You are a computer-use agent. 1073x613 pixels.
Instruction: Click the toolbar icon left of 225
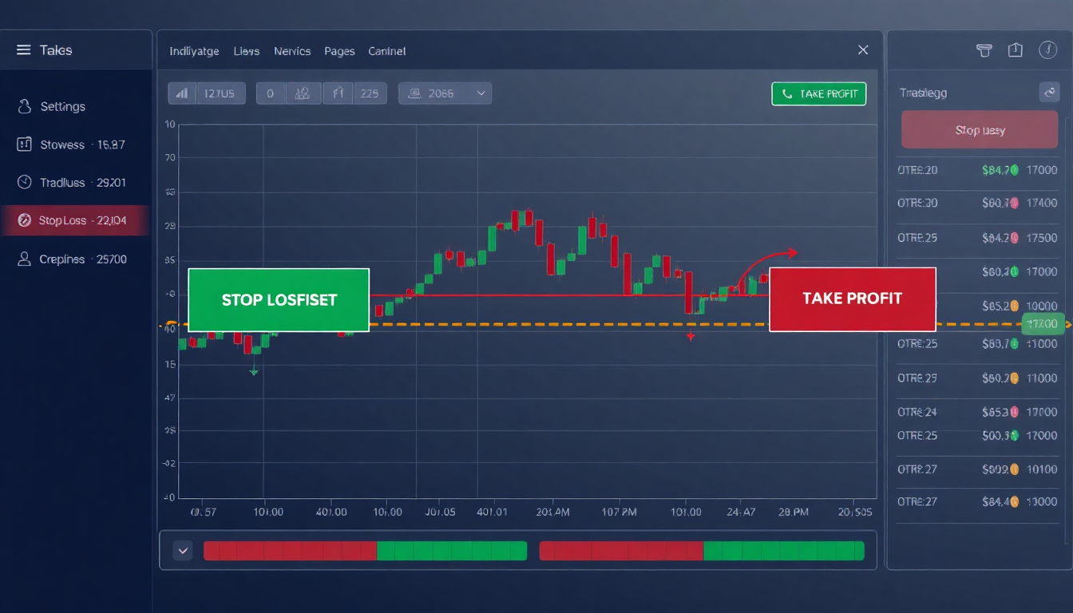[337, 93]
